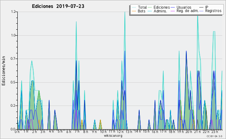Click the 0.7 y-axis value

click(13, 59)
